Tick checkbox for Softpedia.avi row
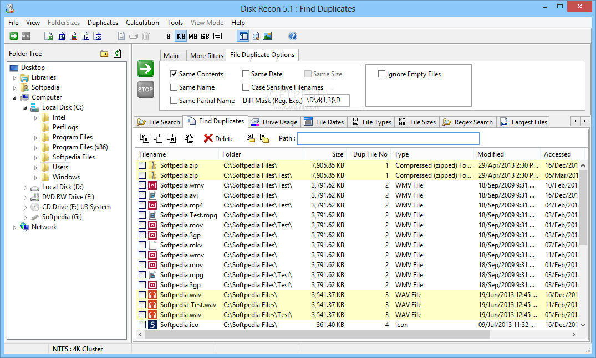Viewport: 596px width, 358px height. click(x=142, y=195)
